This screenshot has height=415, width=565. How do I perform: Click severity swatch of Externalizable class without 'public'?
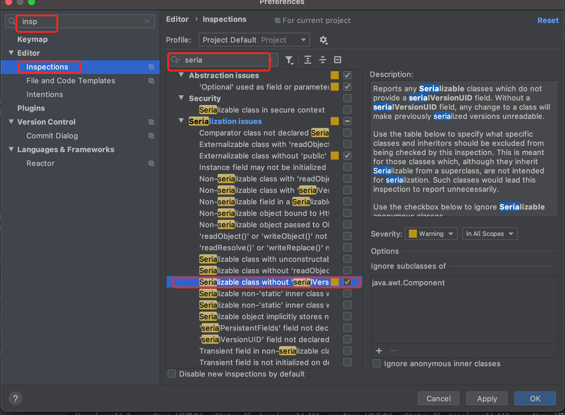[x=335, y=156]
